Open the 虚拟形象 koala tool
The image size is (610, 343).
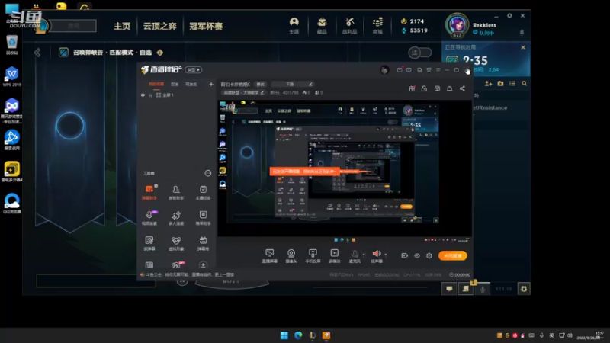176,243
